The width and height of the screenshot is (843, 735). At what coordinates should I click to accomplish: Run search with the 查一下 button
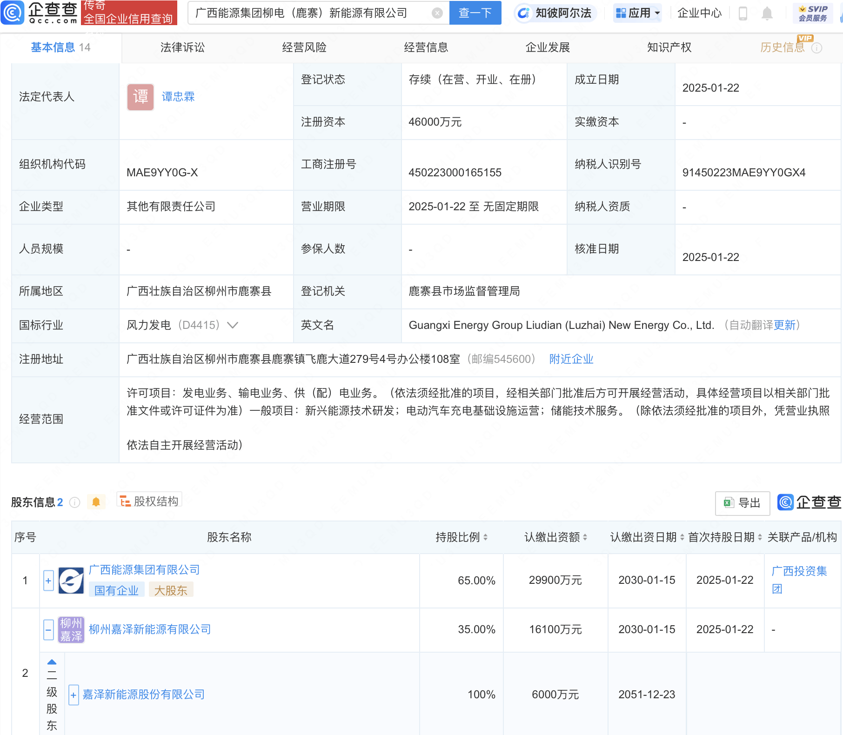[475, 13]
